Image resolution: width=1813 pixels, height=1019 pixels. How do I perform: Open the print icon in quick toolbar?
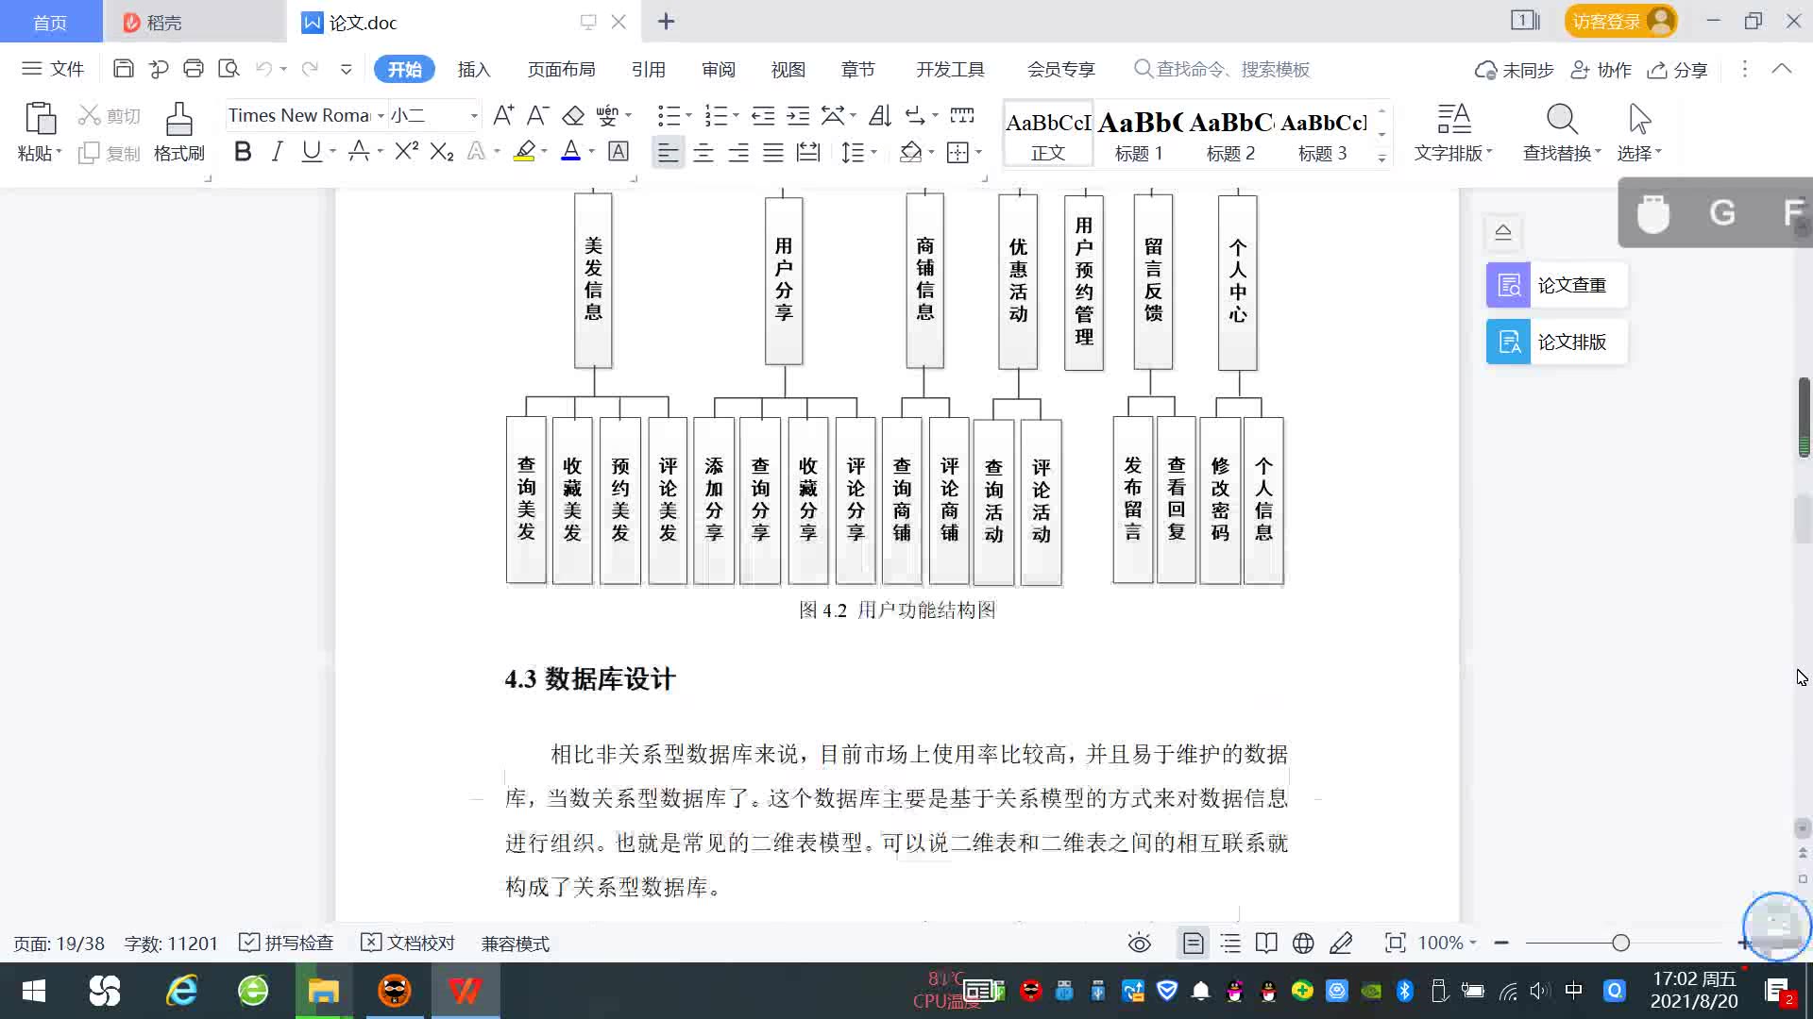[x=194, y=69]
